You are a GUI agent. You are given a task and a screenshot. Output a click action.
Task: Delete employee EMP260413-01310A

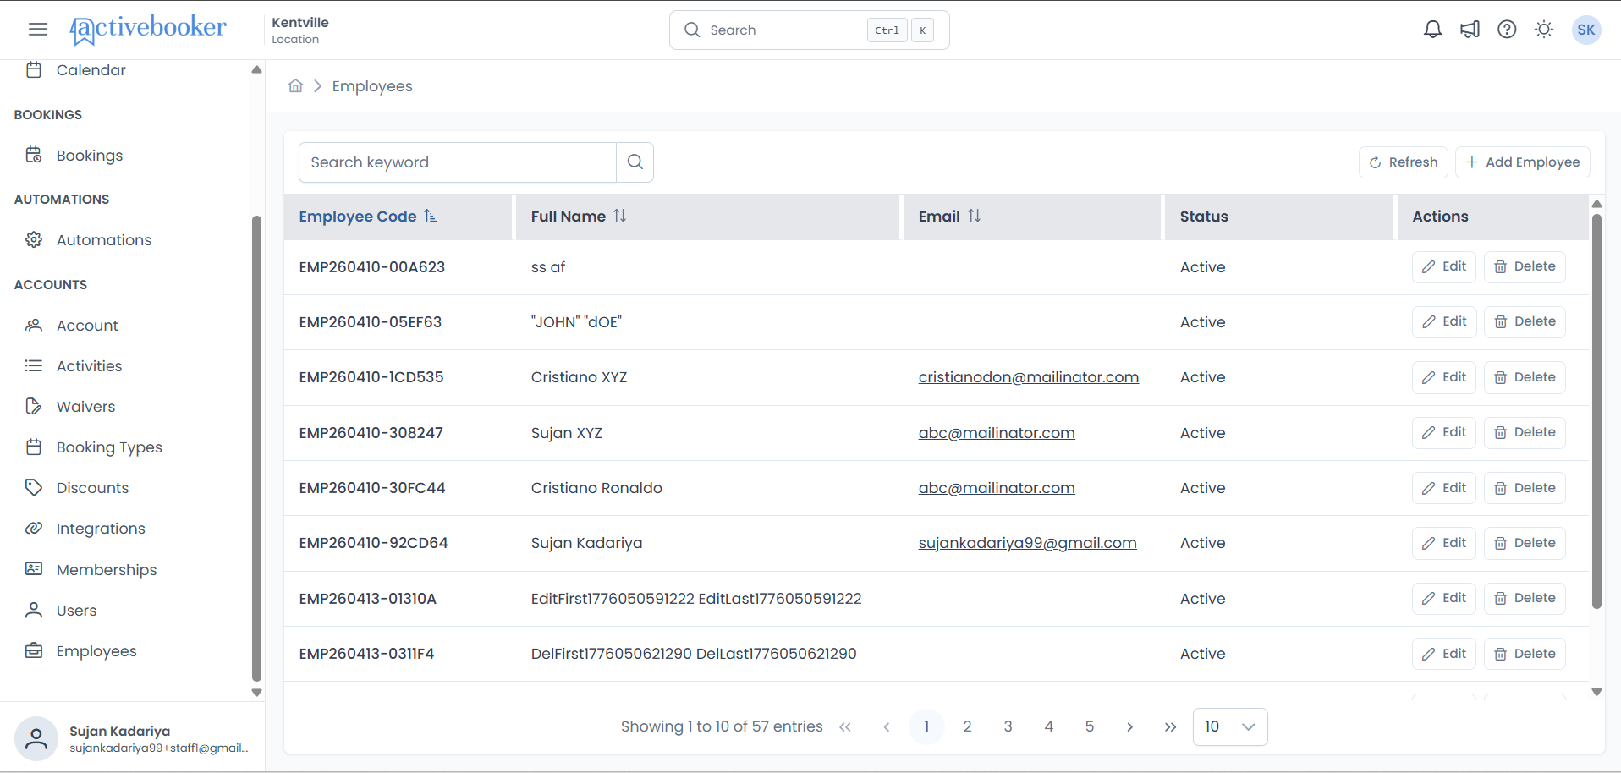point(1525,598)
